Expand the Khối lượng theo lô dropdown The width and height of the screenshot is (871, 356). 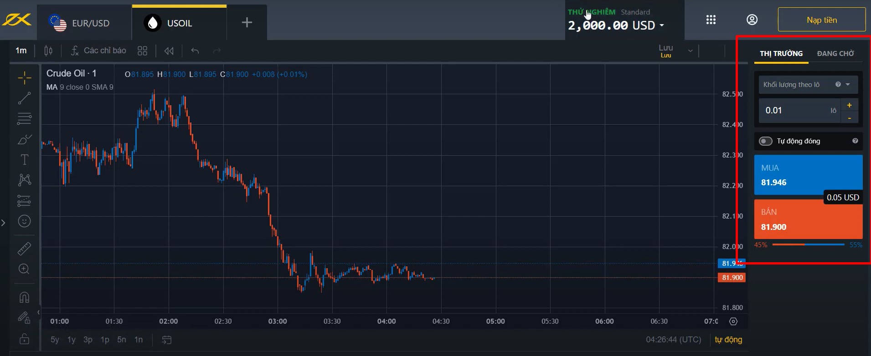(x=848, y=85)
